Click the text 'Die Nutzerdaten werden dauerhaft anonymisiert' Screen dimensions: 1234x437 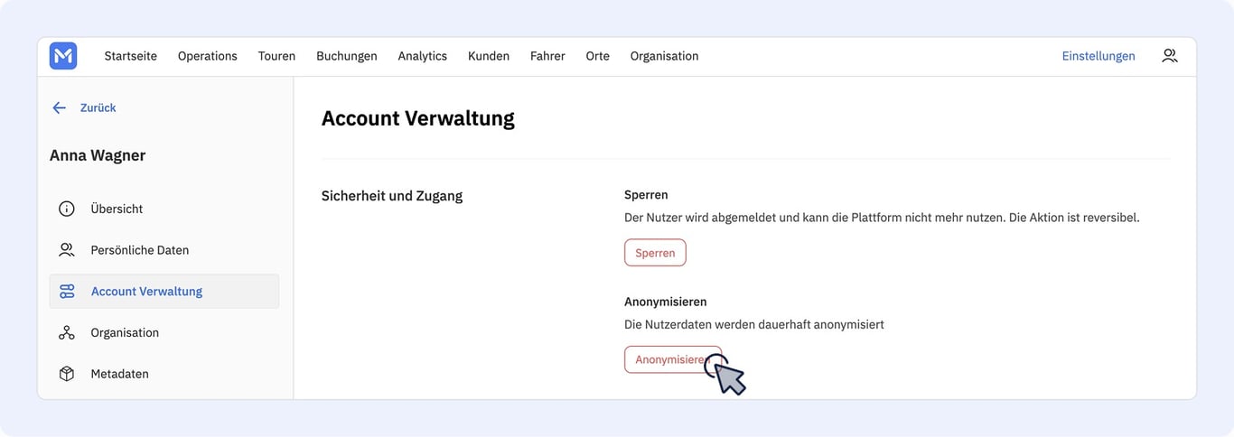[x=754, y=324]
